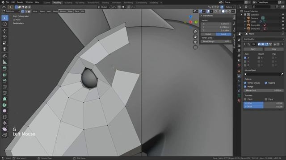286x160 pixels.
Task: Enable the Flip V checkbox
Action: coord(266,99)
